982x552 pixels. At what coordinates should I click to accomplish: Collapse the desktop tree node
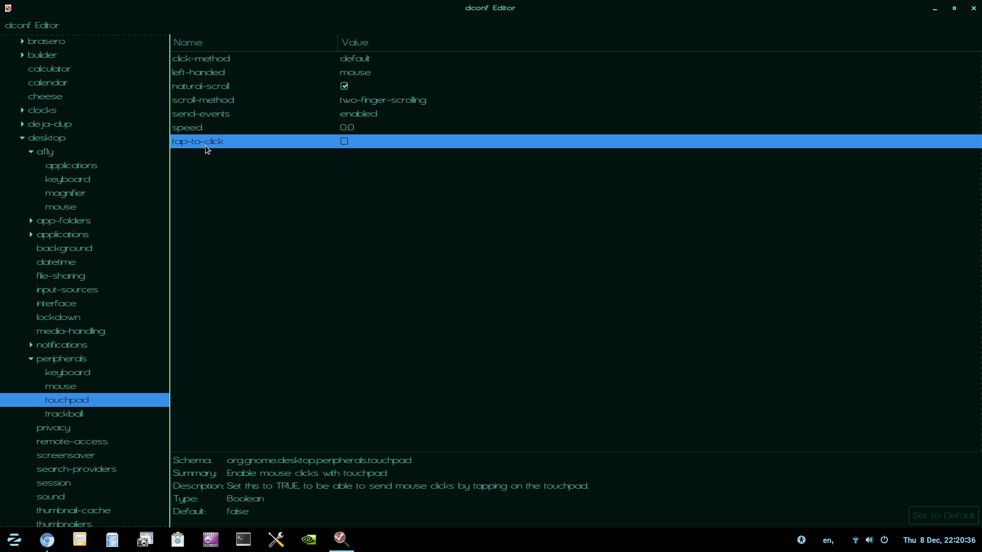click(22, 137)
